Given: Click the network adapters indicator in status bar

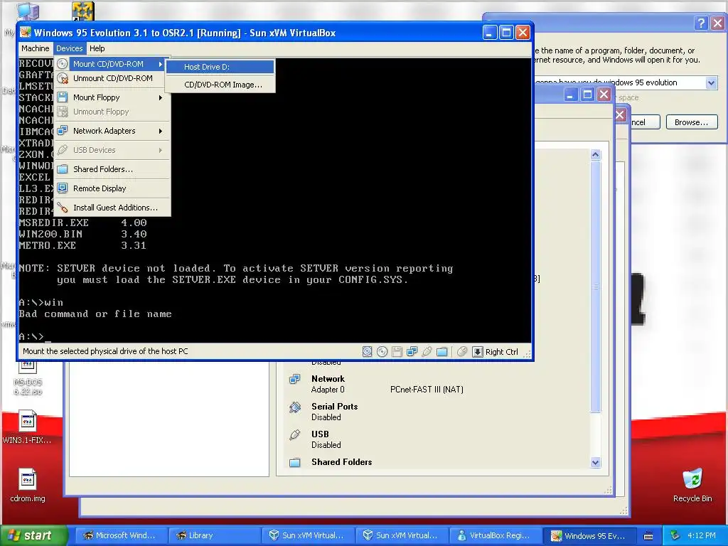Looking at the screenshot, I should click(x=412, y=351).
